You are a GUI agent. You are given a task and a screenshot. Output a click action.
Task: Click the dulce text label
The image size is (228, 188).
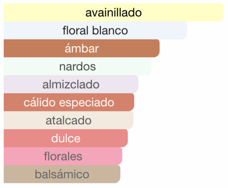click(x=66, y=139)
